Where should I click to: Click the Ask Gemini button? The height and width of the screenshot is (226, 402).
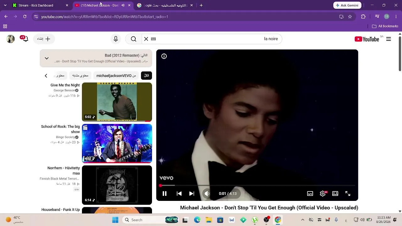tap(347, 5)
